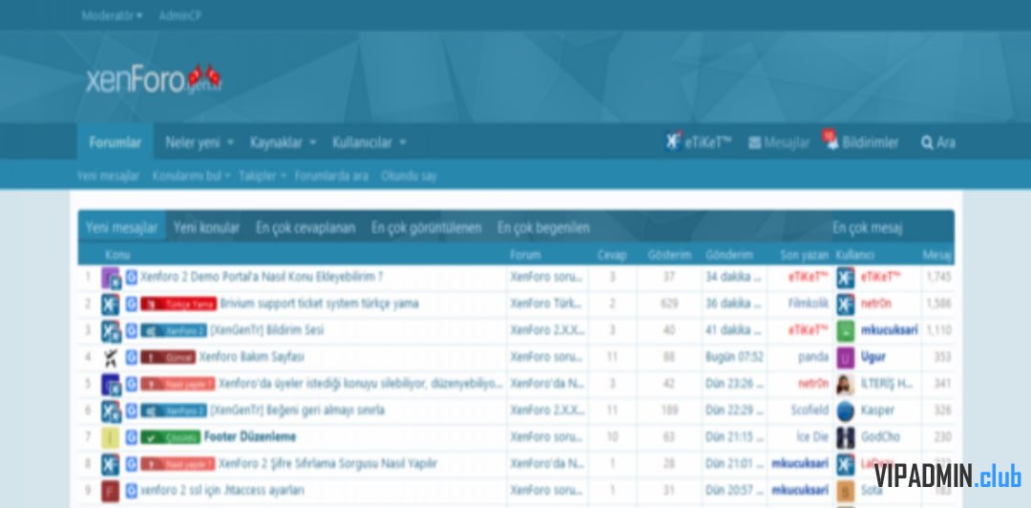The height and width of the screenshot is (508, 1031).
Task: Click Ugur purple avatar in user list
Action: click(846, 357)
